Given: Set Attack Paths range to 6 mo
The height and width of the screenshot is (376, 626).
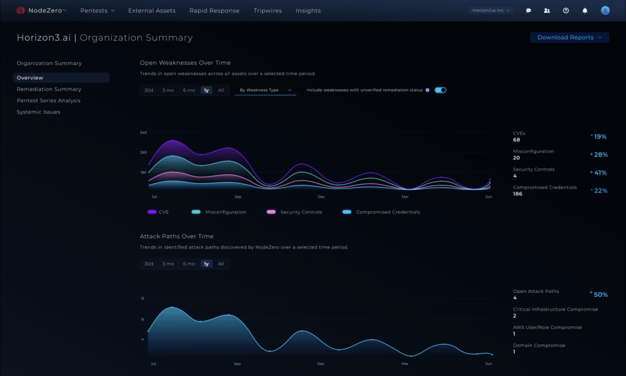Looking at the screenshot, I should pos(189,264).
